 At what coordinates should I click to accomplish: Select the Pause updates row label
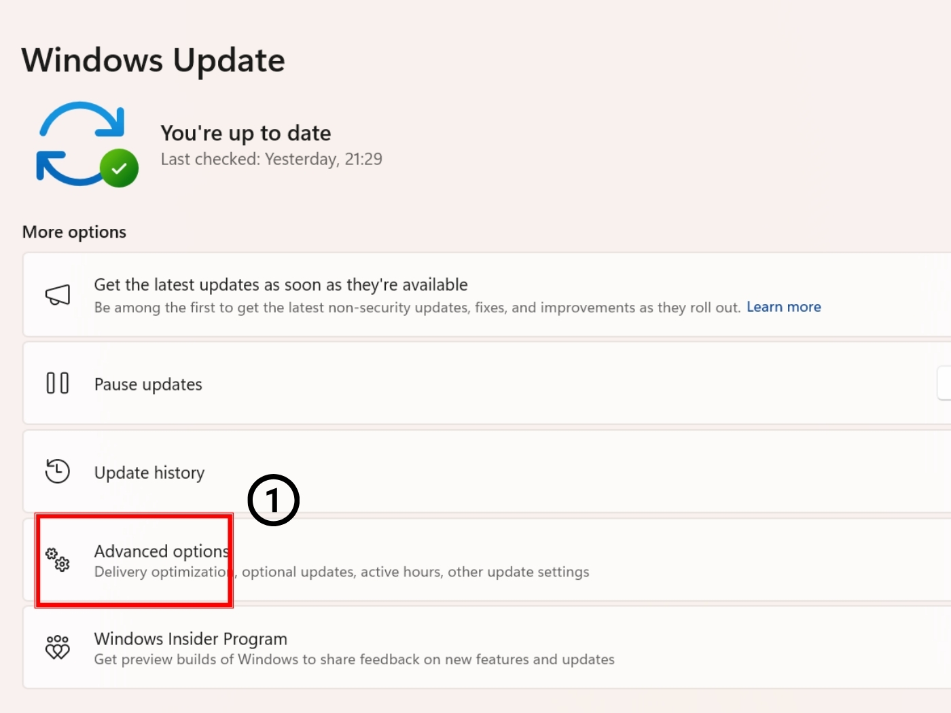(148, 384)
